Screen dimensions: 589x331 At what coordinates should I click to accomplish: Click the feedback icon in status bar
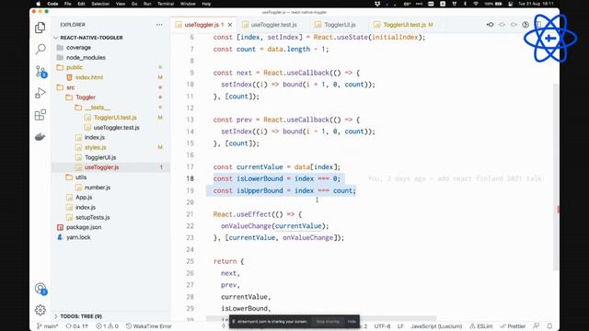(537, 326)
